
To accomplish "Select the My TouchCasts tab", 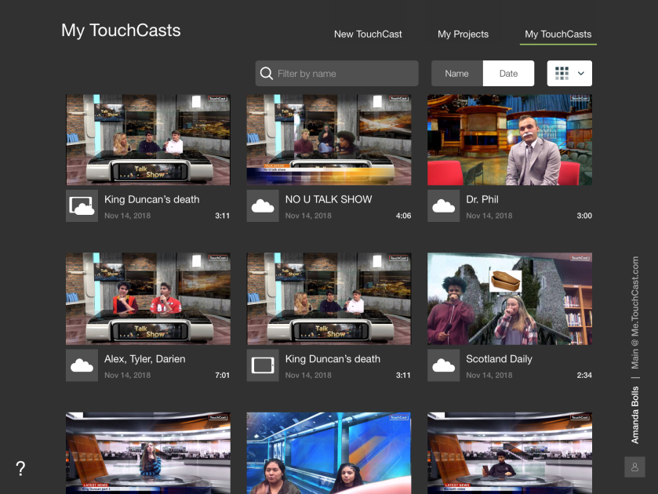I will click(558, 35).
